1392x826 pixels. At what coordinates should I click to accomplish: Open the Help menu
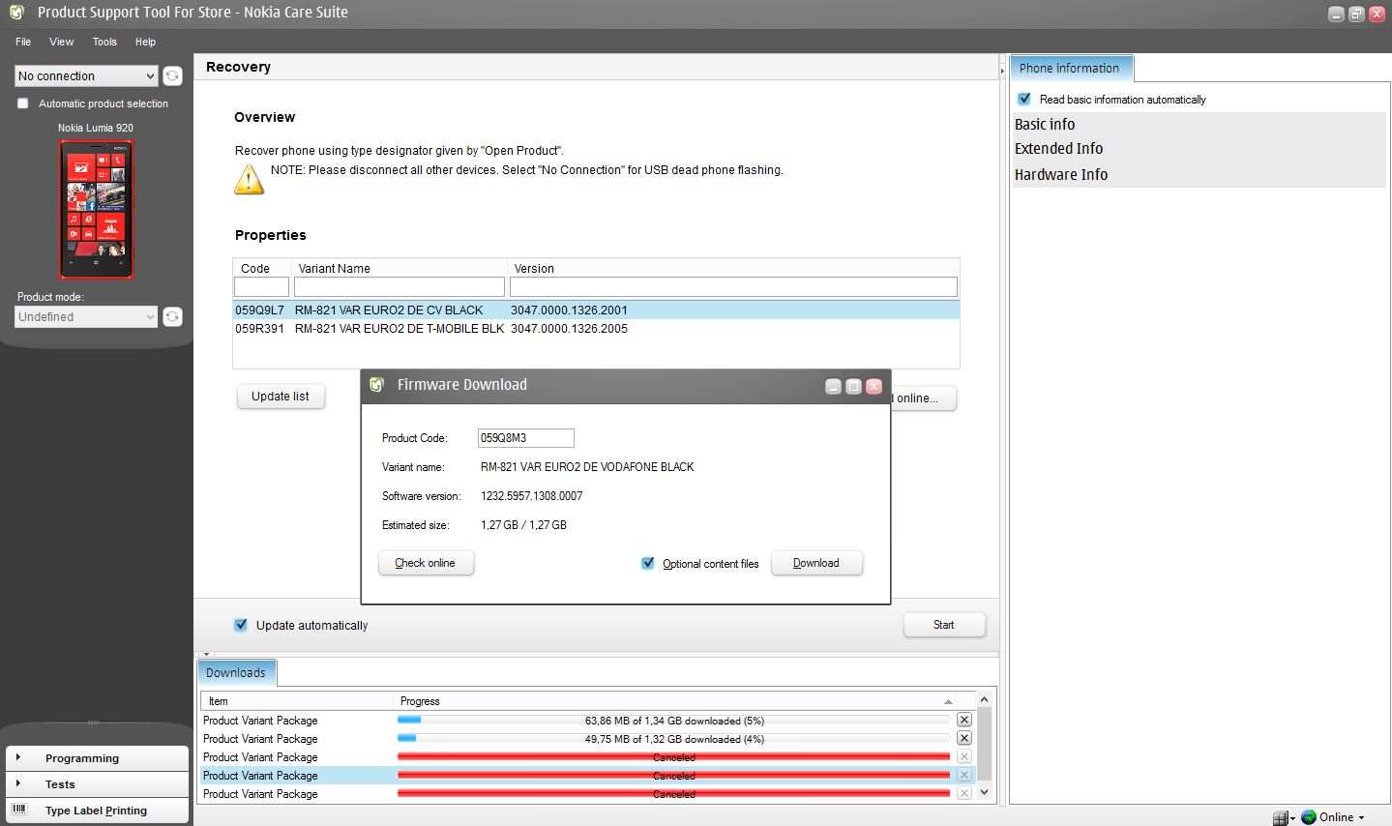click(145, 42)
